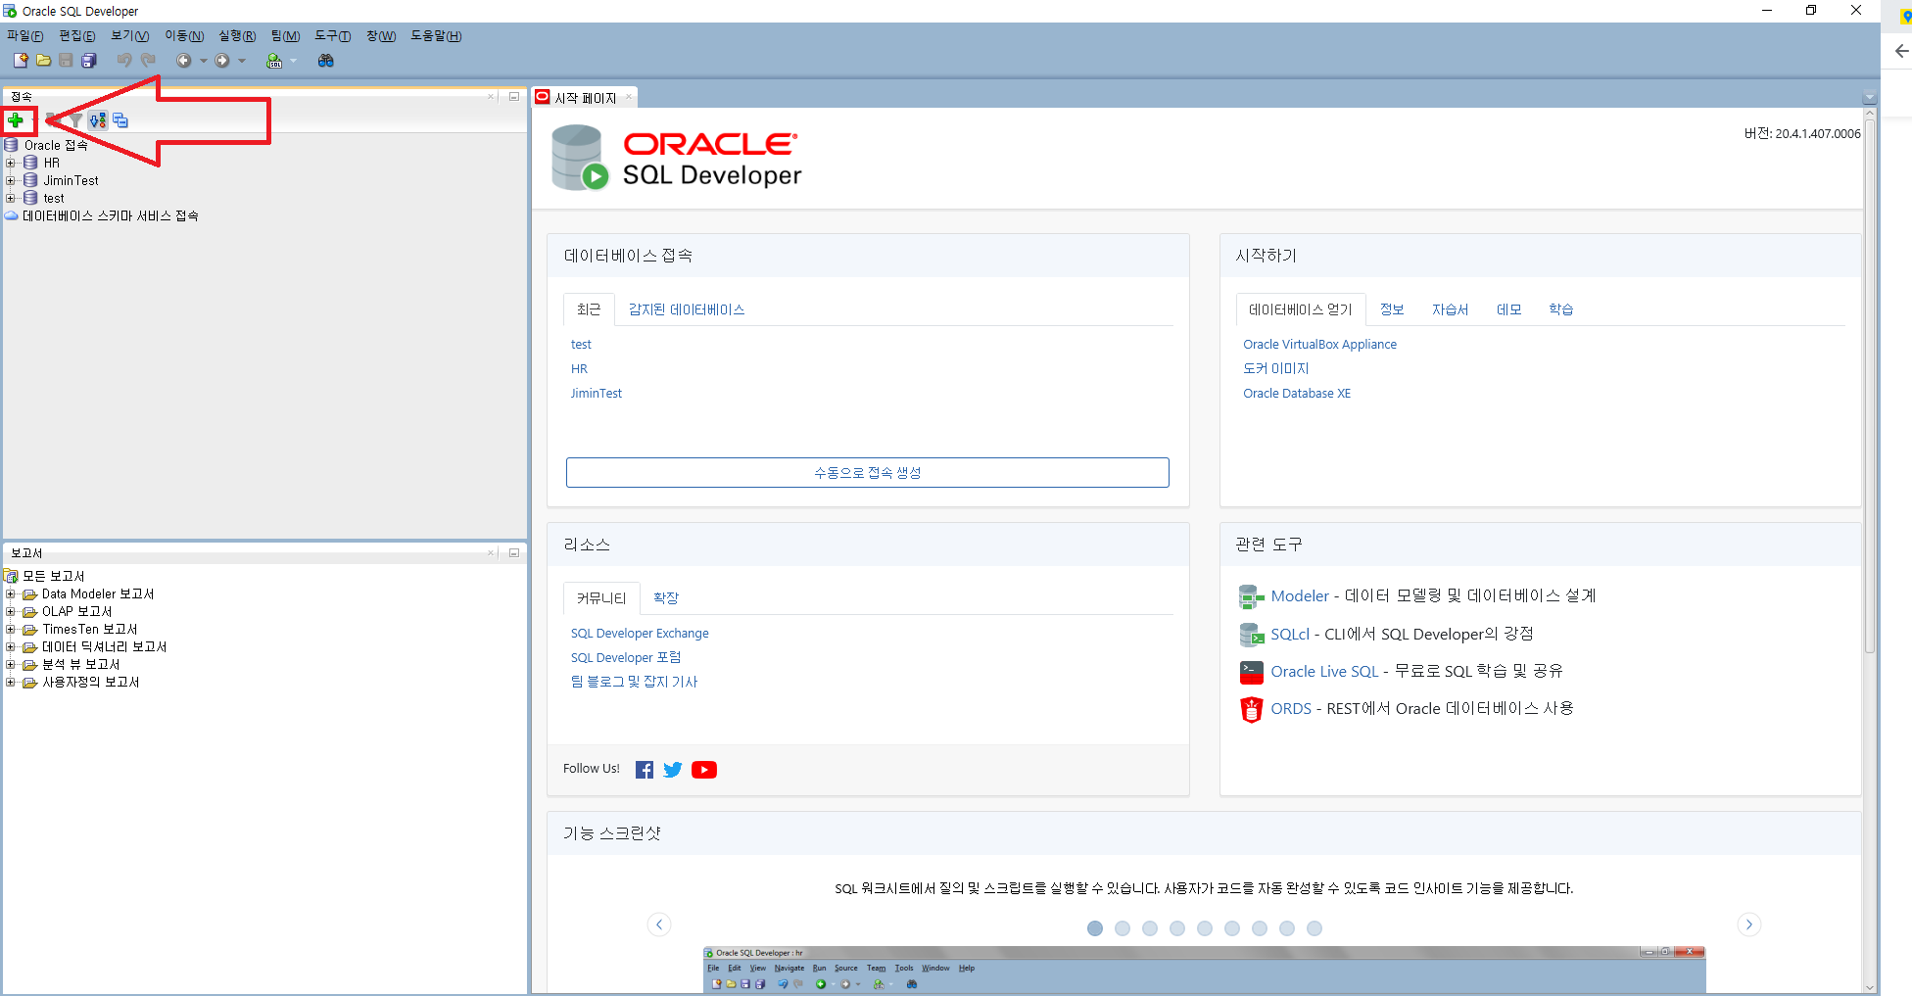Minimize the 보고서 panel using its icon
The image size is (1912, 996).
click(x=514, y=552)
